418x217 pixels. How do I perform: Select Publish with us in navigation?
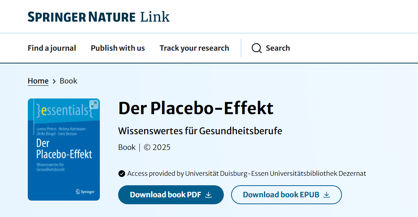pyautogui.click(x=118, y=48)
